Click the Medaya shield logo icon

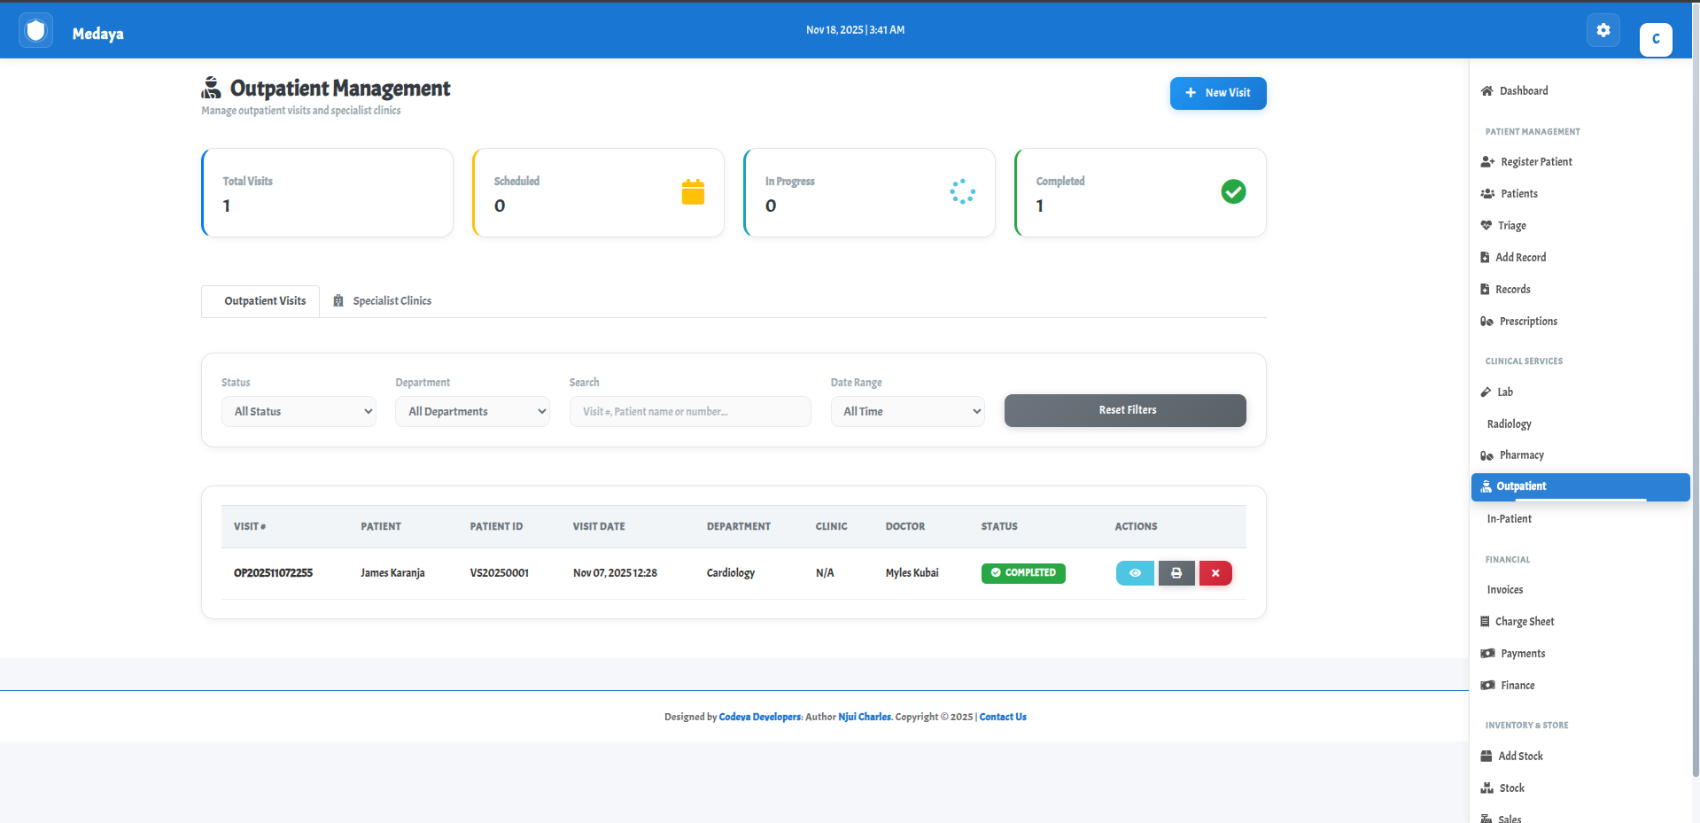36,32
